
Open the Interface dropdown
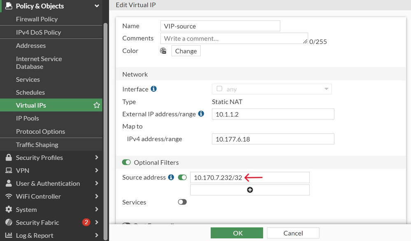pos(272,89)
